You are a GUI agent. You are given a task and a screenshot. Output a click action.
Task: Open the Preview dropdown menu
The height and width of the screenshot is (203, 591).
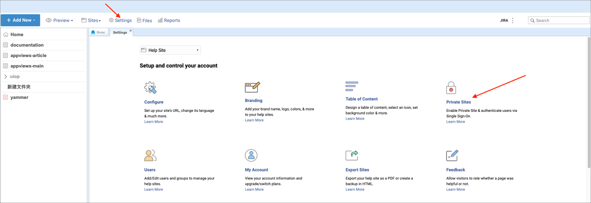(x=60, y=21)
